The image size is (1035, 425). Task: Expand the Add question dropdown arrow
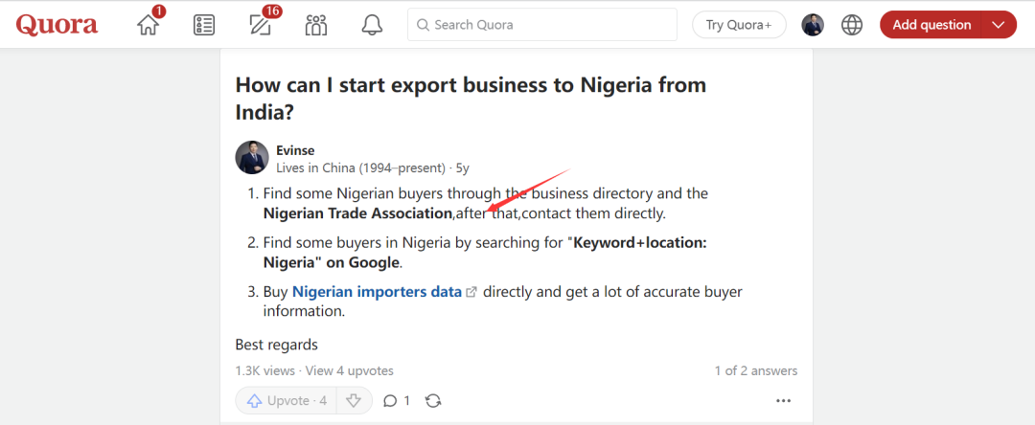coord(1000,25)
